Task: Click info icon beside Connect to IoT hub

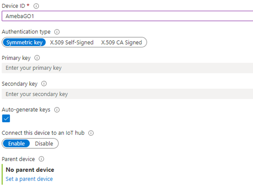Action: click(91, 133)
